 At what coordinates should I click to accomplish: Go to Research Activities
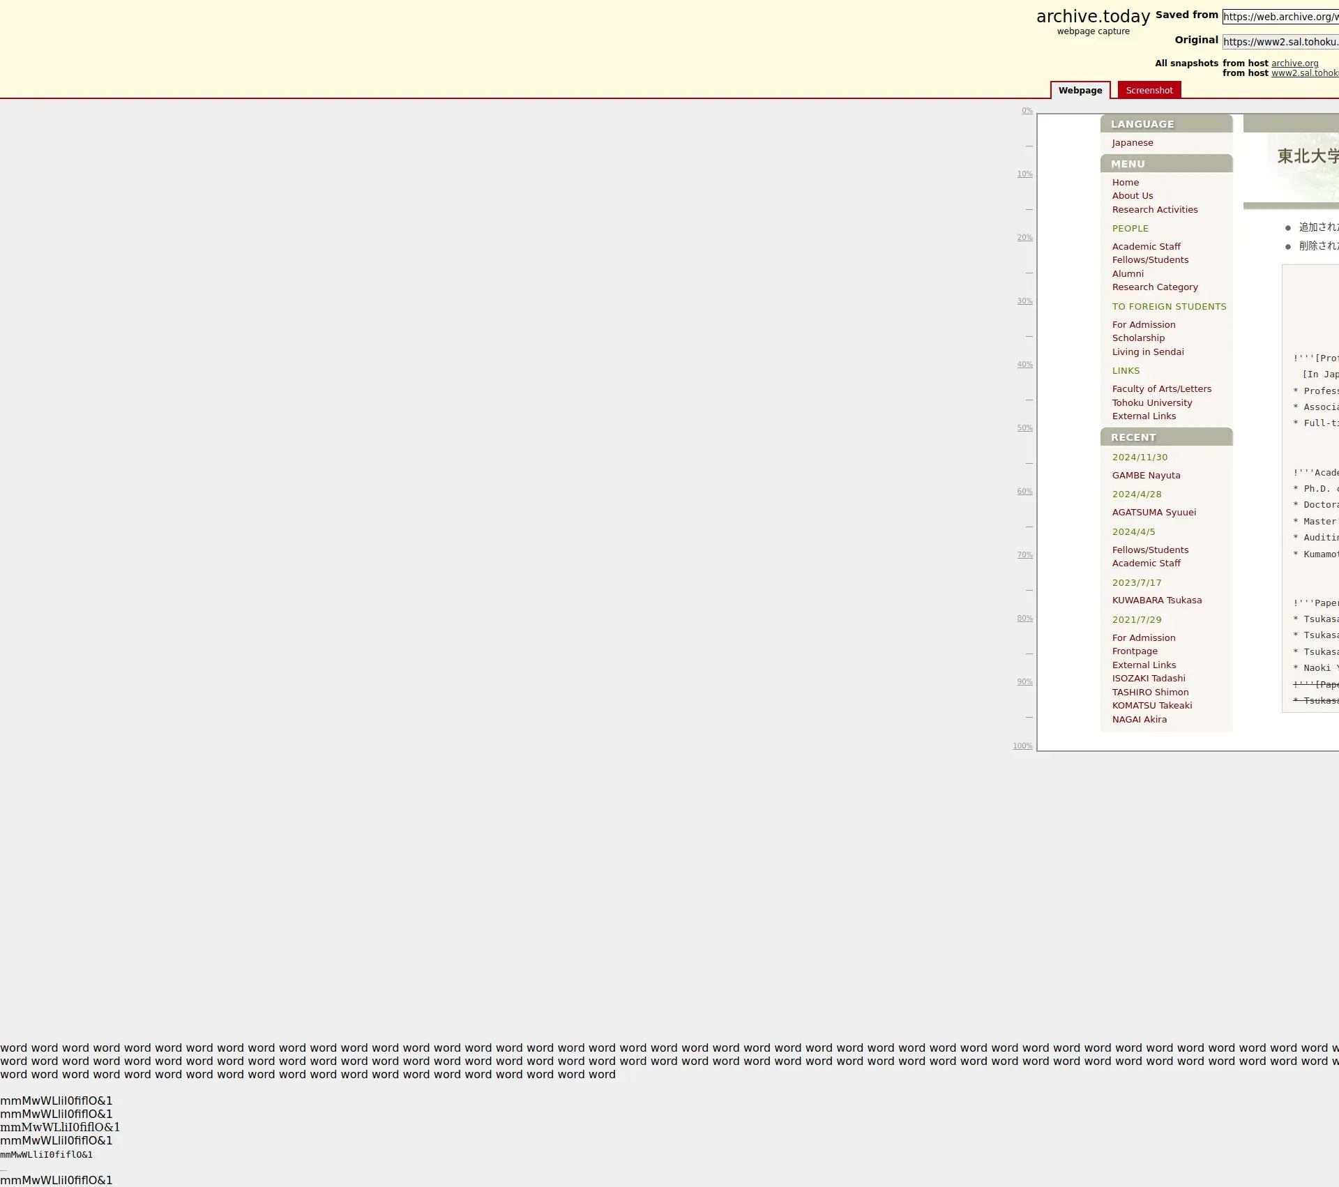[1154, 210]
